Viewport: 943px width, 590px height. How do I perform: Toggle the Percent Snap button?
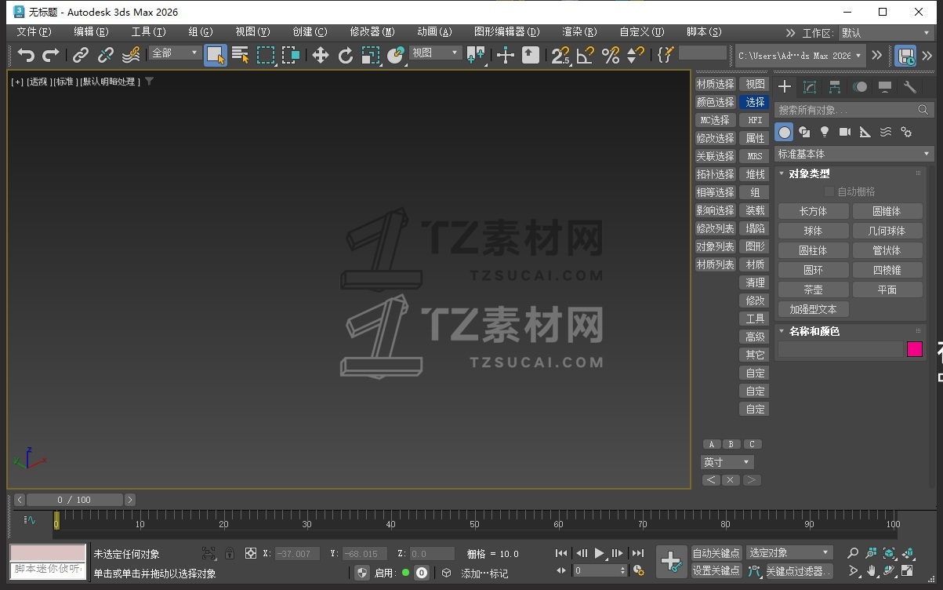tap(611, 55)
